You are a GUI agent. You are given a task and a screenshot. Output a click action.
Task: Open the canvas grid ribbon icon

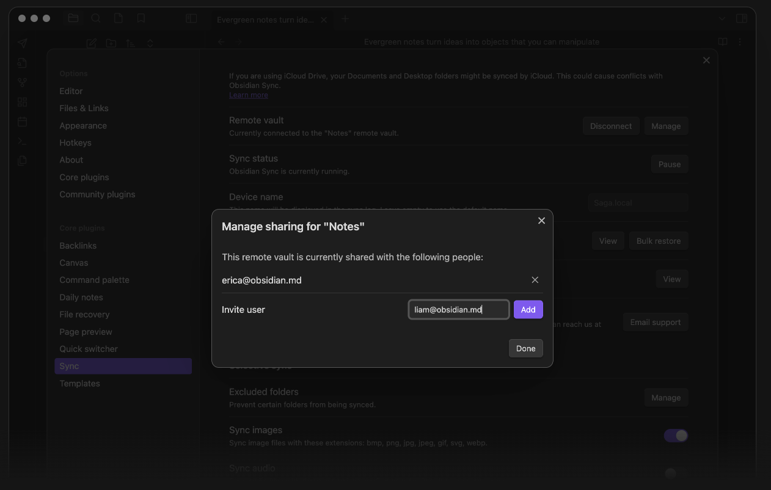pyautogui.click(x=22, y=102)
